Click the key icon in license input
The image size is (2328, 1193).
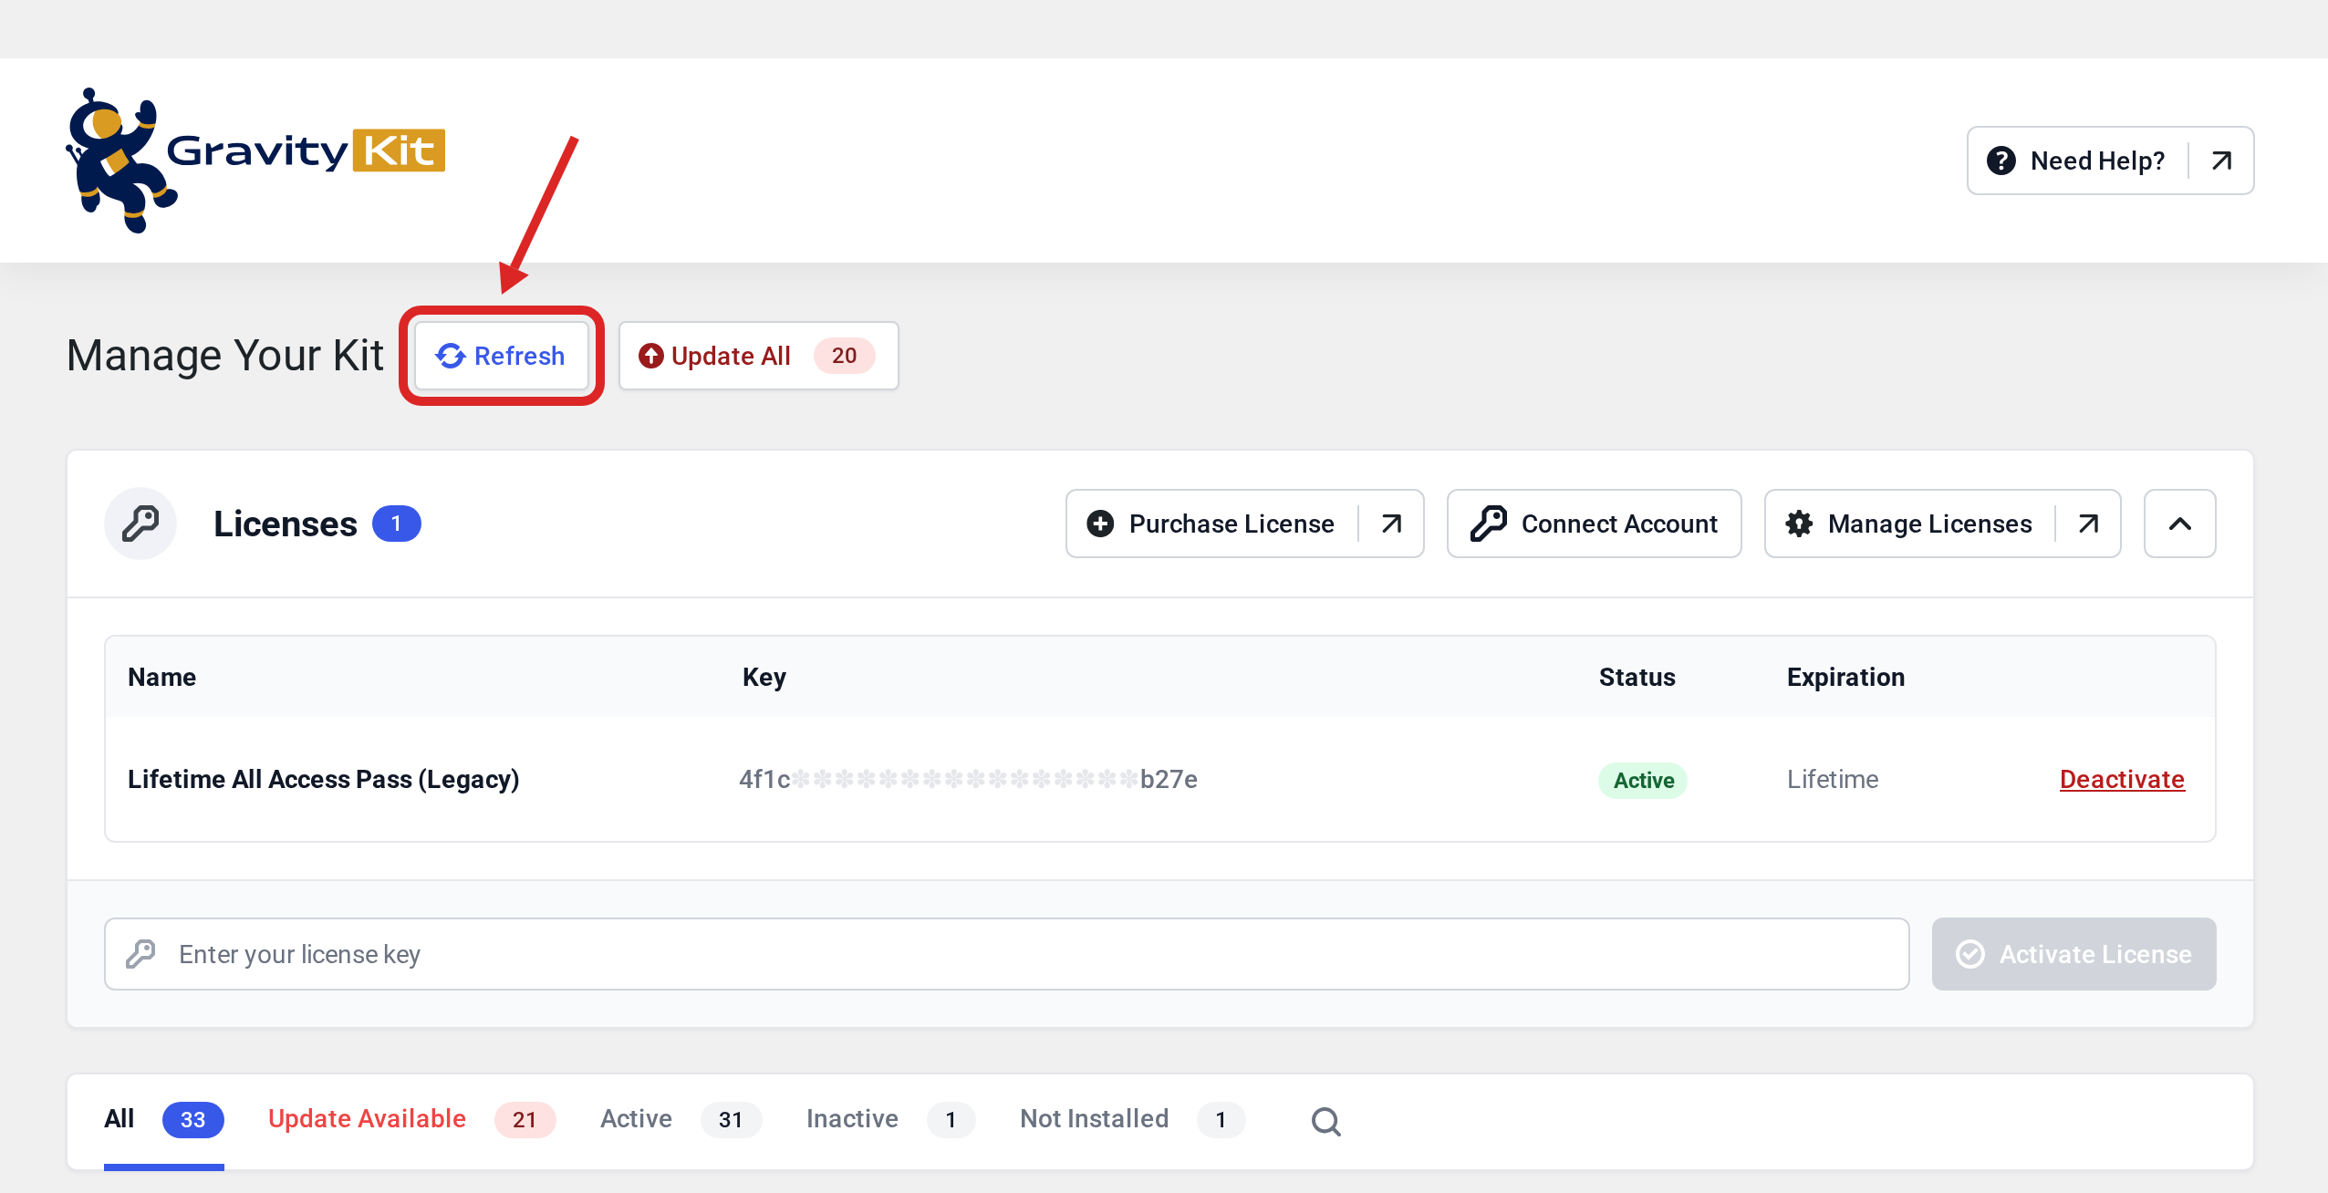coord(140,954)
